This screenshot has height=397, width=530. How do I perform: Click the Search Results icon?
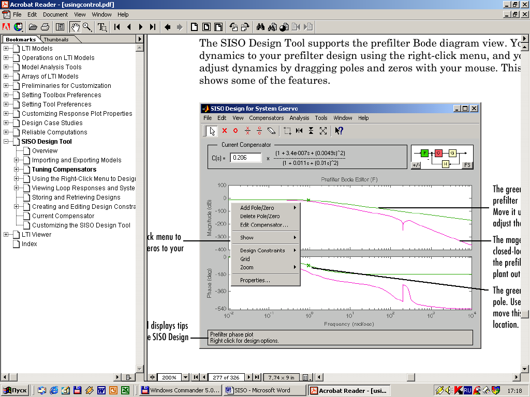pyautogui.click(x=284, y=27)
